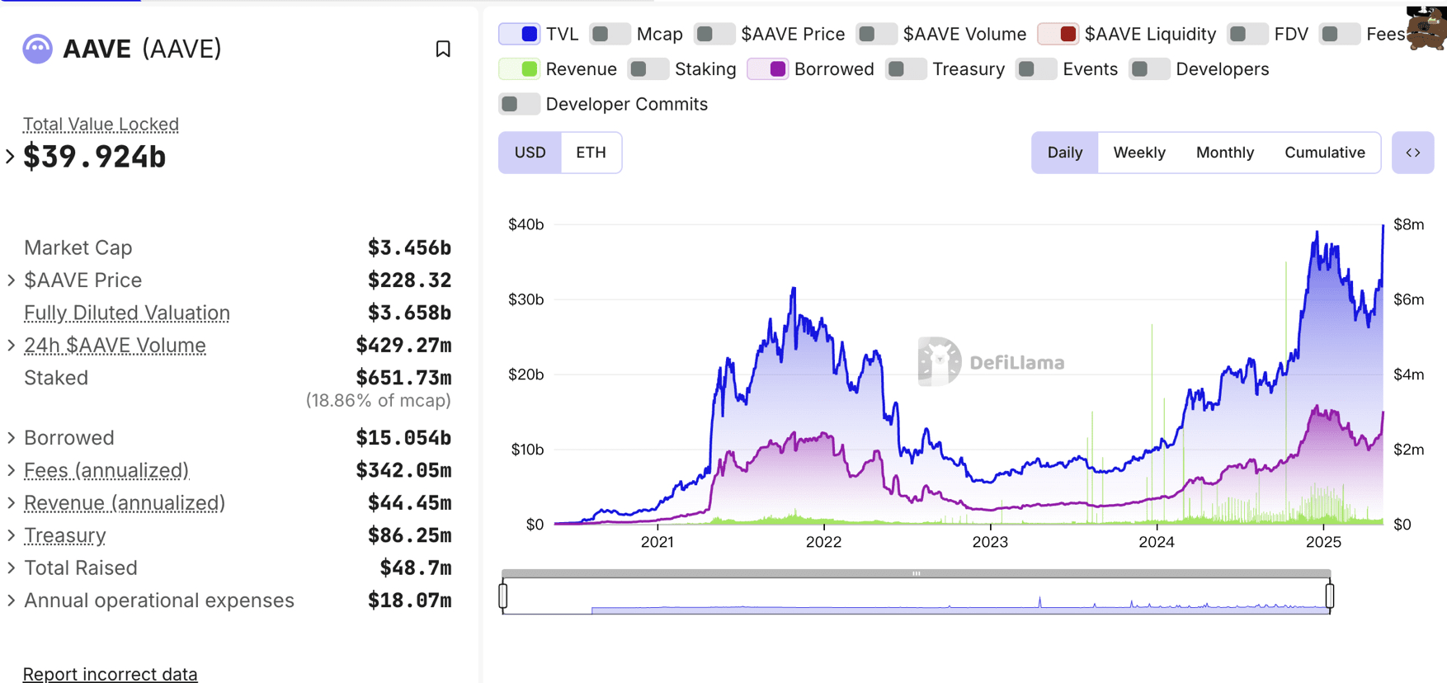Select the Monthly interval tab
1447x683 pixels.
point(1225,153)
